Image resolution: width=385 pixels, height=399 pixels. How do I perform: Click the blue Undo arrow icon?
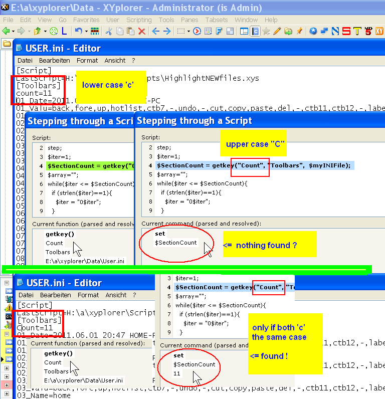(78, 31)
